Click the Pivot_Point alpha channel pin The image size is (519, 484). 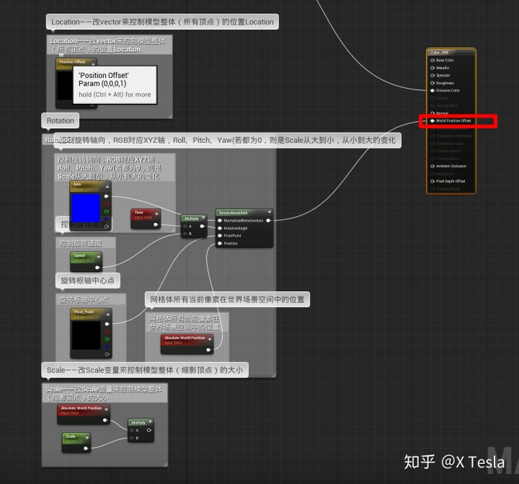[107, 354]
